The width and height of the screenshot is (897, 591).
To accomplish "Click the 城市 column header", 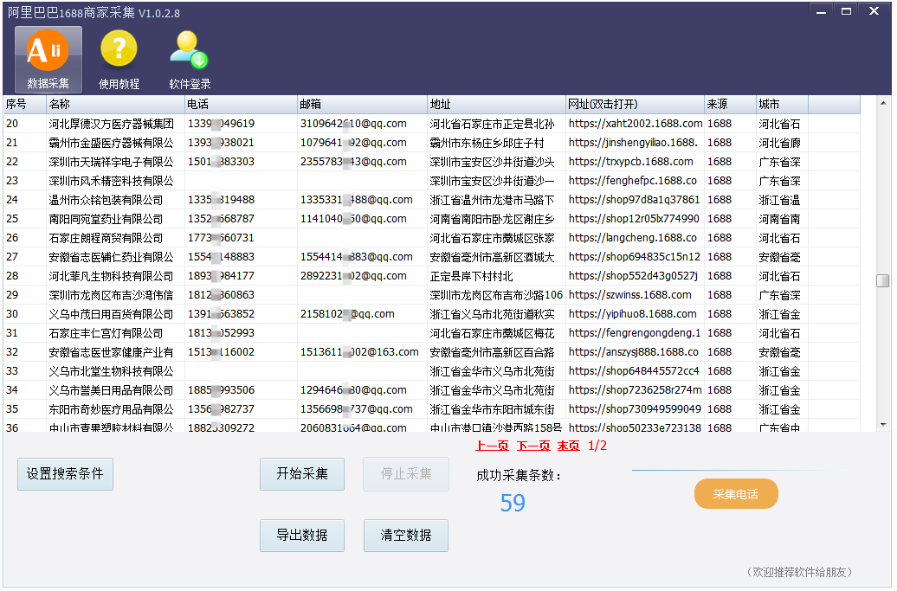I will pyautogui.click(x=782, y=105).
